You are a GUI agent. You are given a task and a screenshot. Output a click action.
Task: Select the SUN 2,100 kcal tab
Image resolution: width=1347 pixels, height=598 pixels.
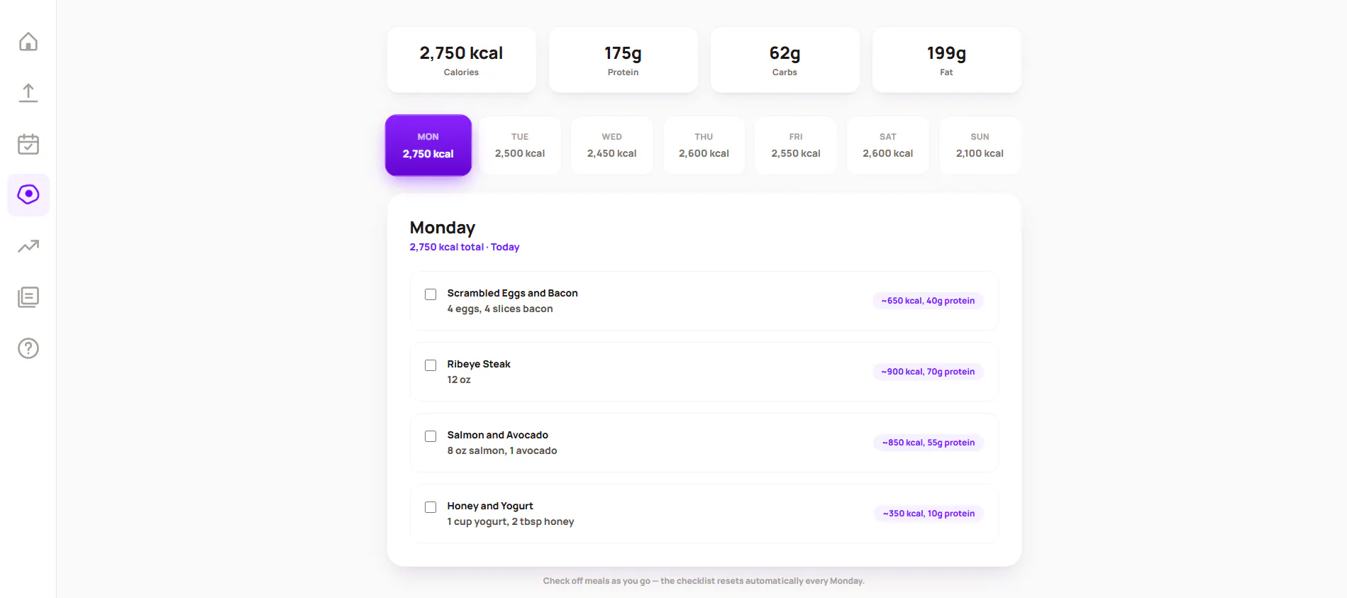(980, 145)
